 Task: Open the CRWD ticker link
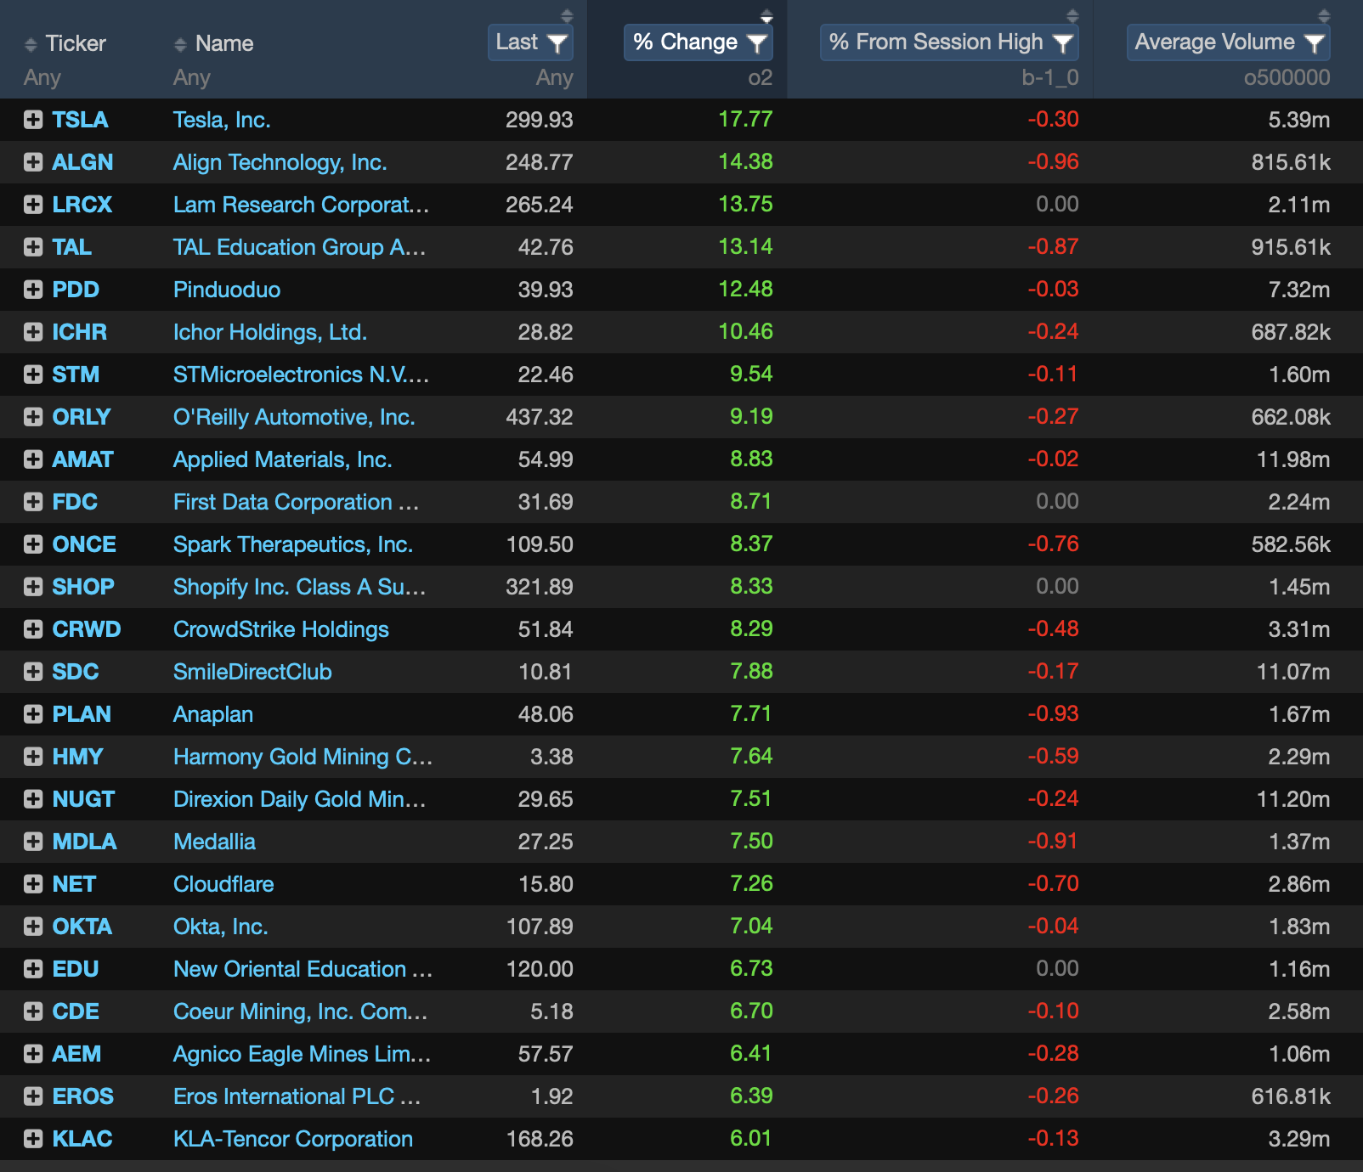[87, 629]
